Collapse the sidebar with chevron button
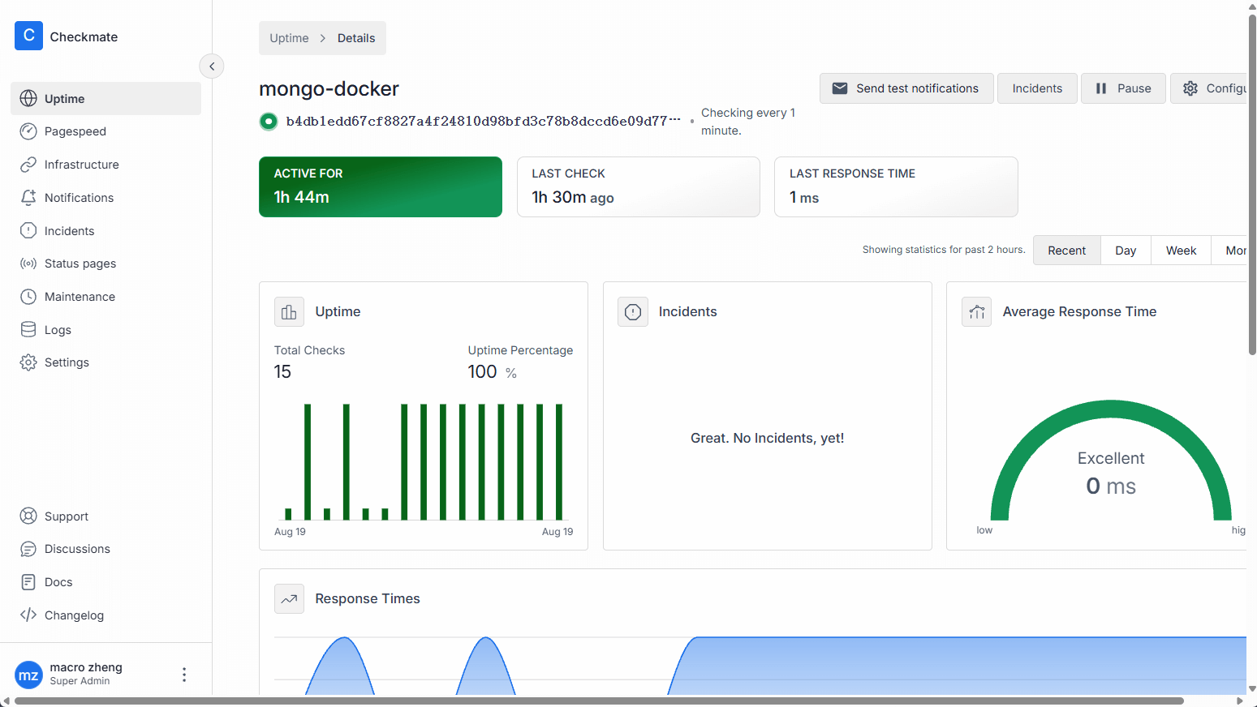Screen dimensions: 1257x707 tap(212, 66)
